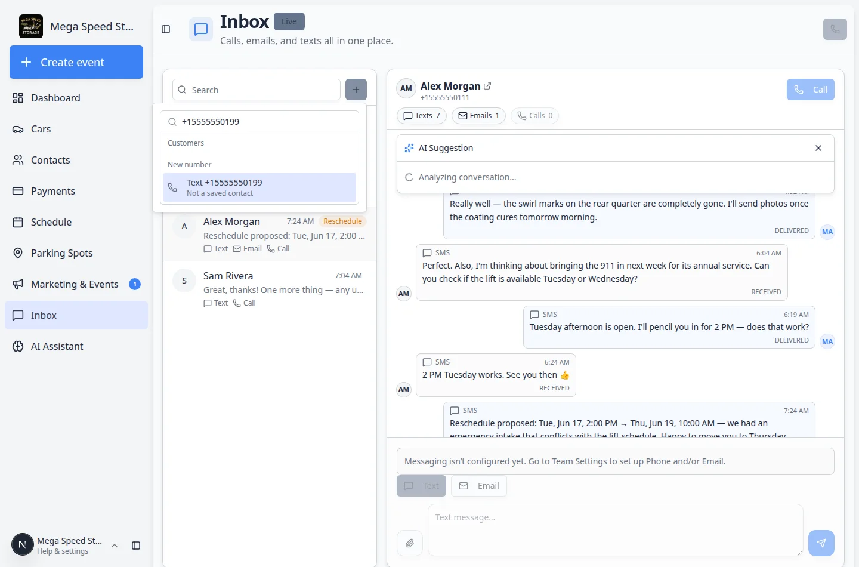
Task: Open Marketing & Events
Action: click(76, 284)
